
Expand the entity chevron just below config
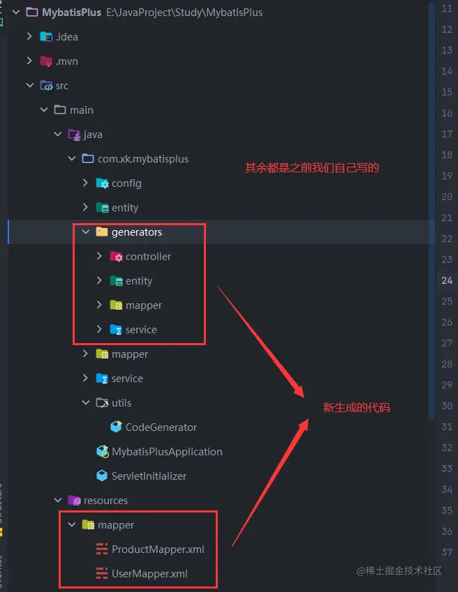tap(85, 207)
